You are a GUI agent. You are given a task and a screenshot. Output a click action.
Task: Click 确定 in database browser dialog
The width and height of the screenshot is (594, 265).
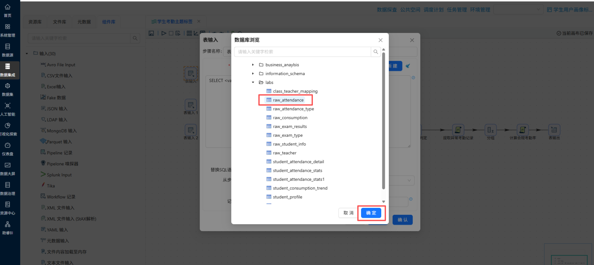coord(371,213)
